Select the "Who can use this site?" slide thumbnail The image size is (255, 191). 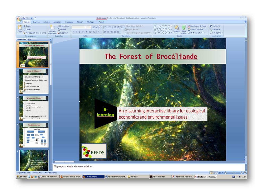pyautogui.click(x=34, y=108)
